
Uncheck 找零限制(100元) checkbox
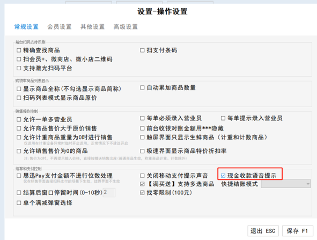click(x=142, y=193)
